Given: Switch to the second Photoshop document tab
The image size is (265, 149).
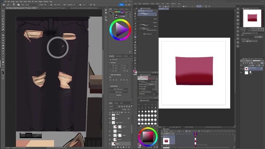Looking at the screenshot, I should [x=53, y=8].
